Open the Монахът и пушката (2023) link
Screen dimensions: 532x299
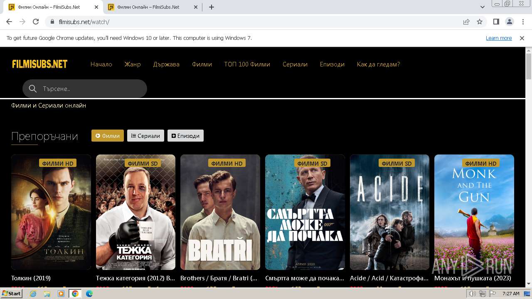[473, 278]
